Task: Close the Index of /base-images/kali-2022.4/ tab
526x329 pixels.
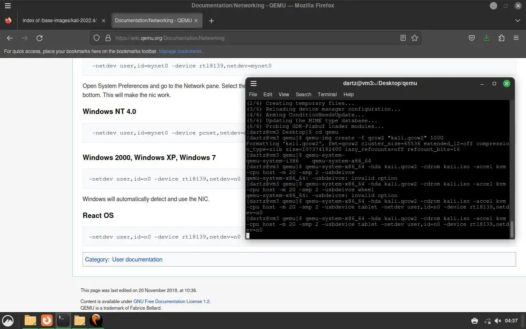Action: 104,21
